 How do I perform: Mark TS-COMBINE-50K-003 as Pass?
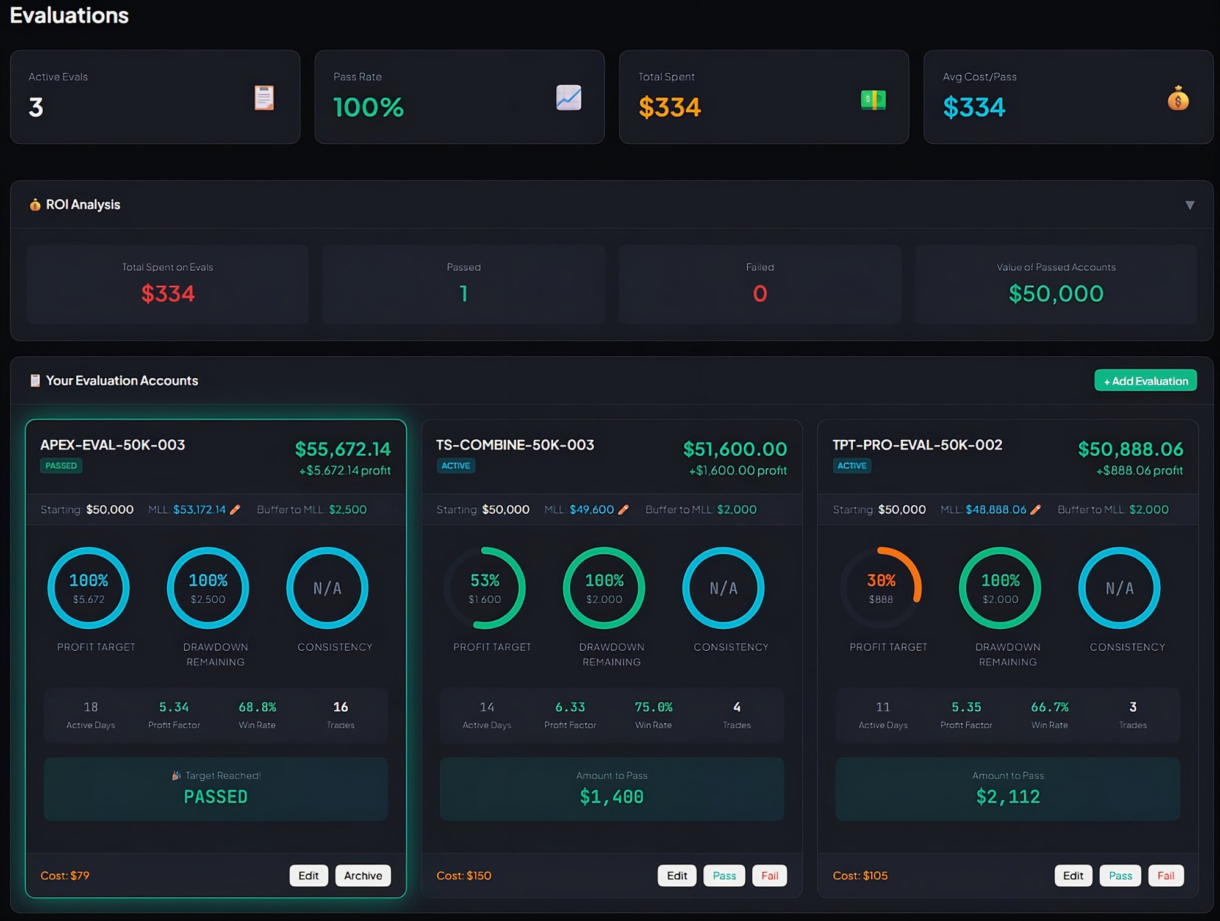pos(723,876)
